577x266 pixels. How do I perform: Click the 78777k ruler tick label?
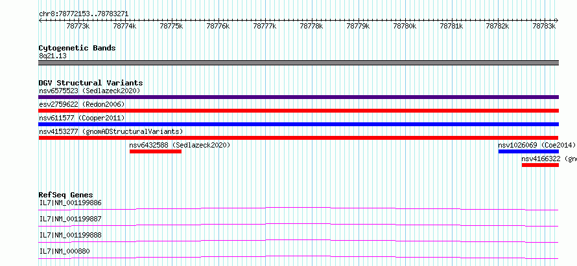(265, 26)
